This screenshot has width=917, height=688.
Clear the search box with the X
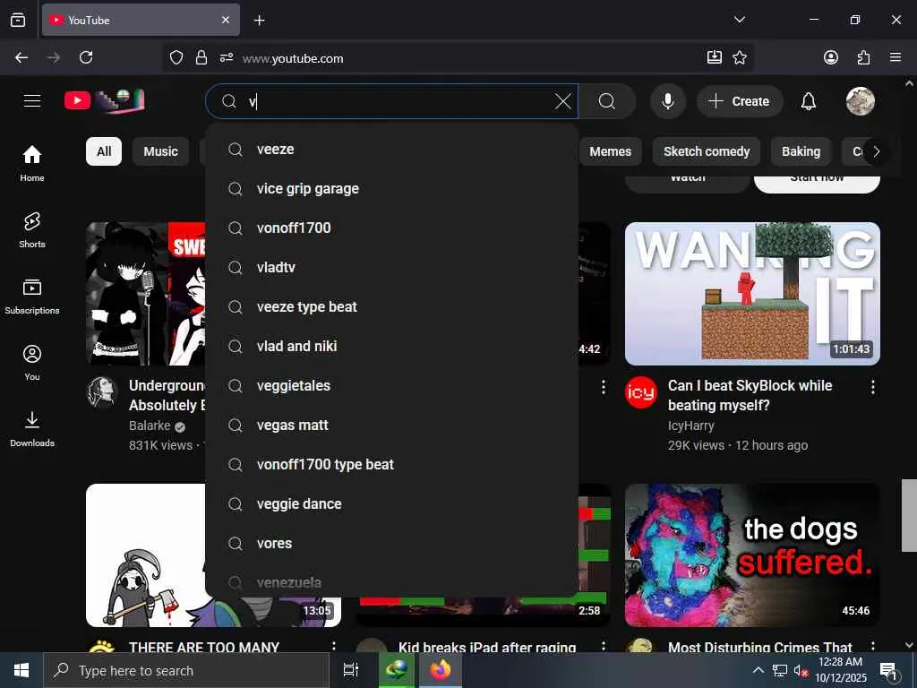[563, 101]
